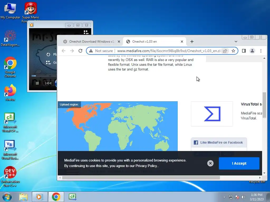
Task: Expand Chrome tab search chevron
Action: pyautogui.click(x=236, y=42)
